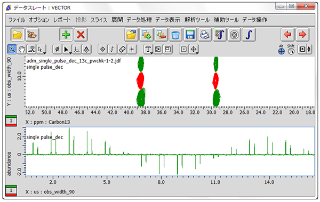Image resolution: width=320 pixels, height=202 pixels.
Task: Click the up/down stepper beside K icon
Action: 309,50
